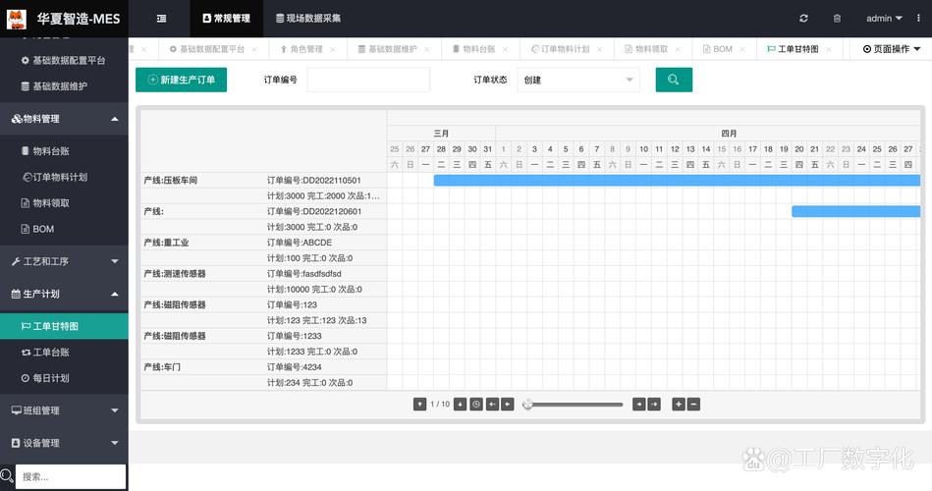Click the blue Gantt bar for DD2022120601
932x491 pixels.
pyautogui.click(x=856, y=211)
